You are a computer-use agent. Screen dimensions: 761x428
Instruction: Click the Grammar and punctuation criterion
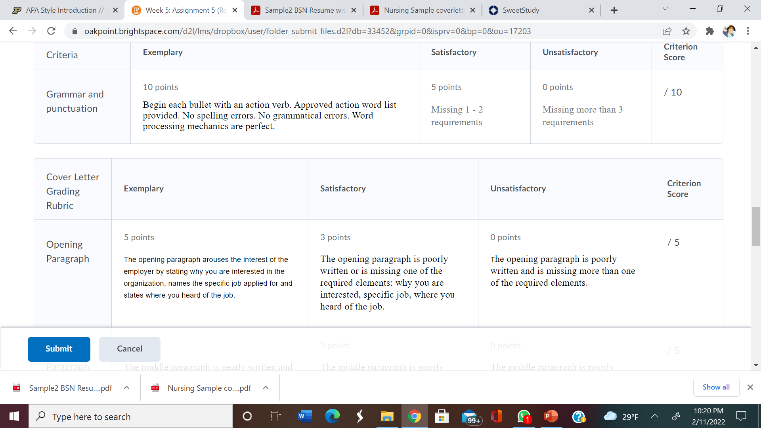click(75, 101)
